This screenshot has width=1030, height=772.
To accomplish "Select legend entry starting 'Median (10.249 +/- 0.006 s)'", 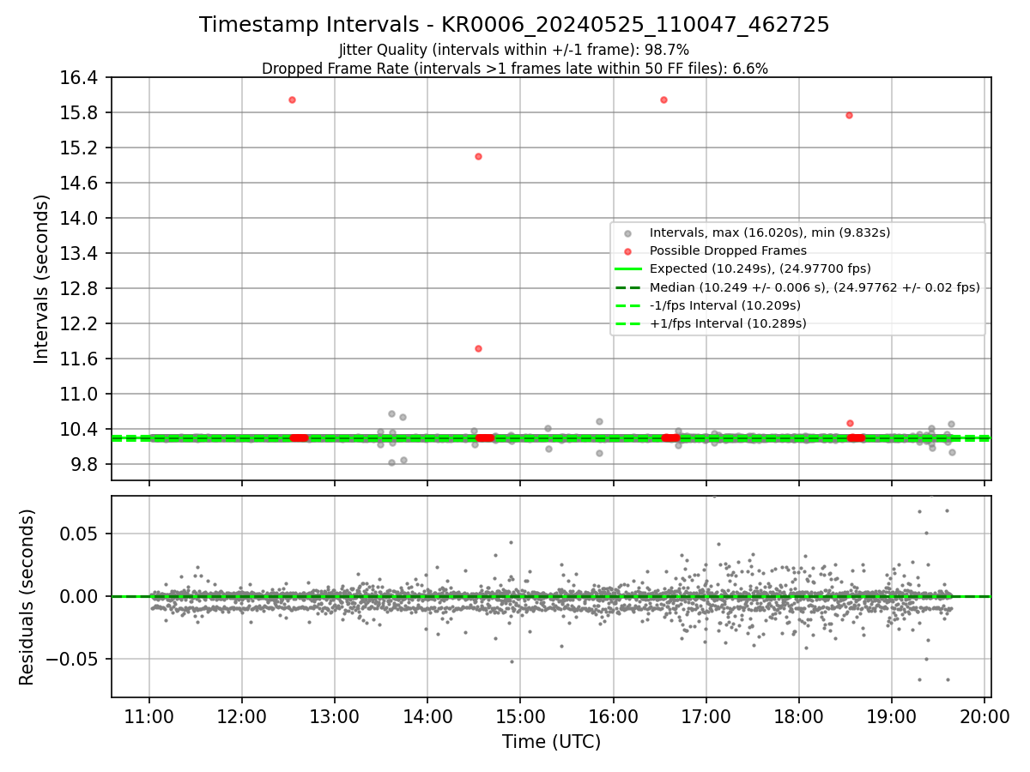I will 815,287.
